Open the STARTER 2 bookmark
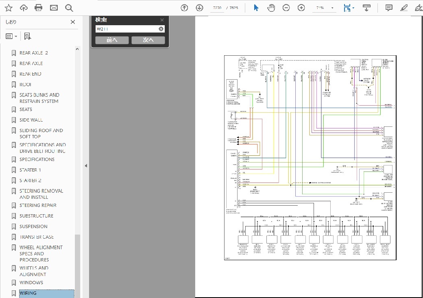The width and height of the screenshot is (423, 298). pos(30,181)
